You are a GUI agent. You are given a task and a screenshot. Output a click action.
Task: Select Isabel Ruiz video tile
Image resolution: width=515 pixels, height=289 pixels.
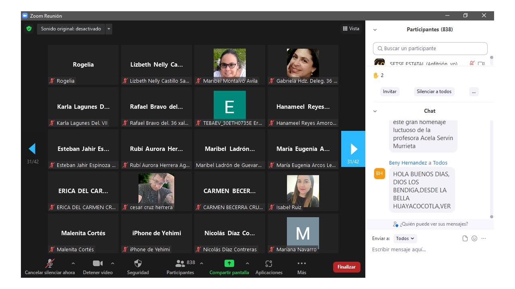[x=303, y=191]
